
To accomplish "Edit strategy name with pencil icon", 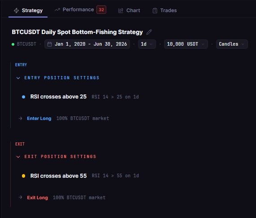I will (x=149, y=32).
